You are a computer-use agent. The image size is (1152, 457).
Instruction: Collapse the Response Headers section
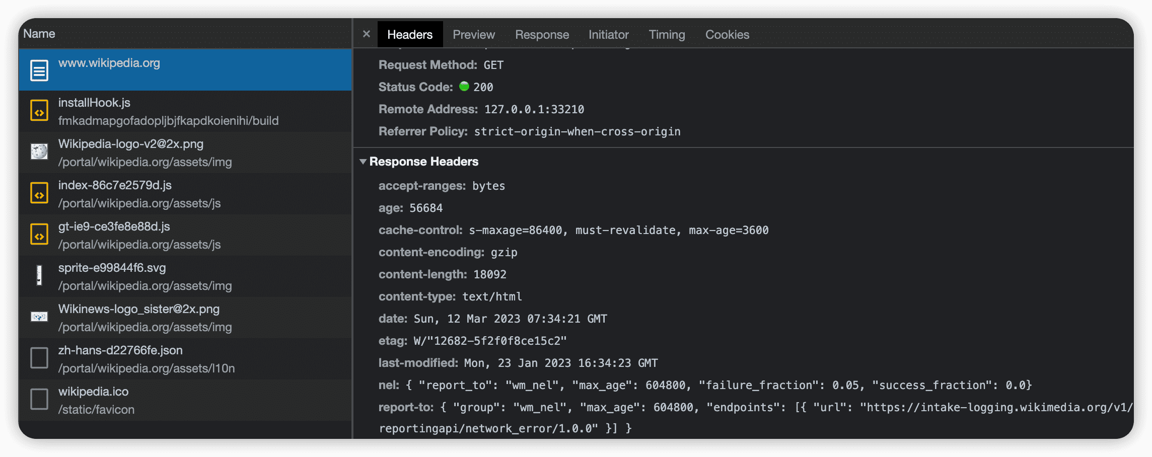pyautogui.click(x=363, y=162)
